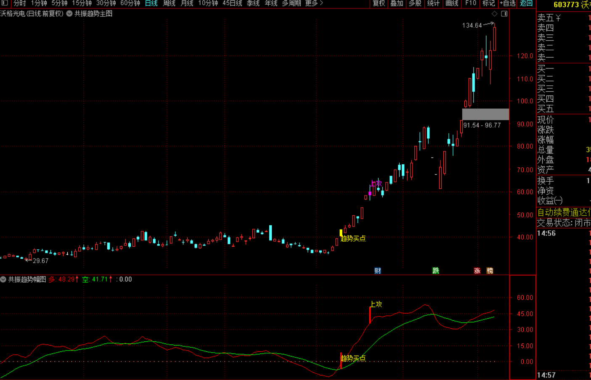
Task: Switch to 周线 weekly period tab
Action: point(169,3)
